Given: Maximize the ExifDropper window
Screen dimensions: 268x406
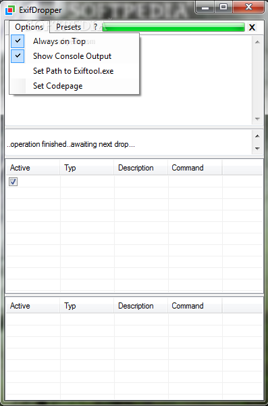Looking at the screenshot, I should (x=223, y=7).
